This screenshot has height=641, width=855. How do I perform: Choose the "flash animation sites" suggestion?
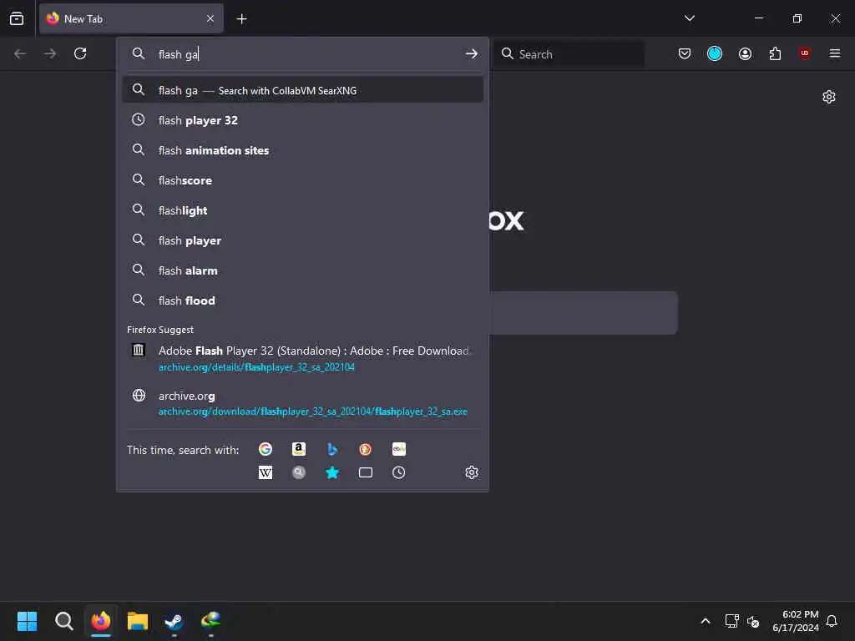pos(302,150)
